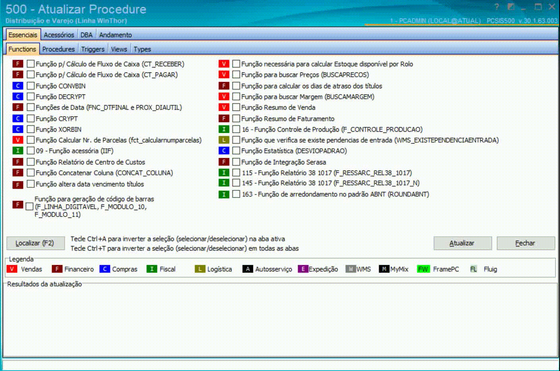
Task: Switch to the Views sub-tab
Action: (x=119, y=49)
